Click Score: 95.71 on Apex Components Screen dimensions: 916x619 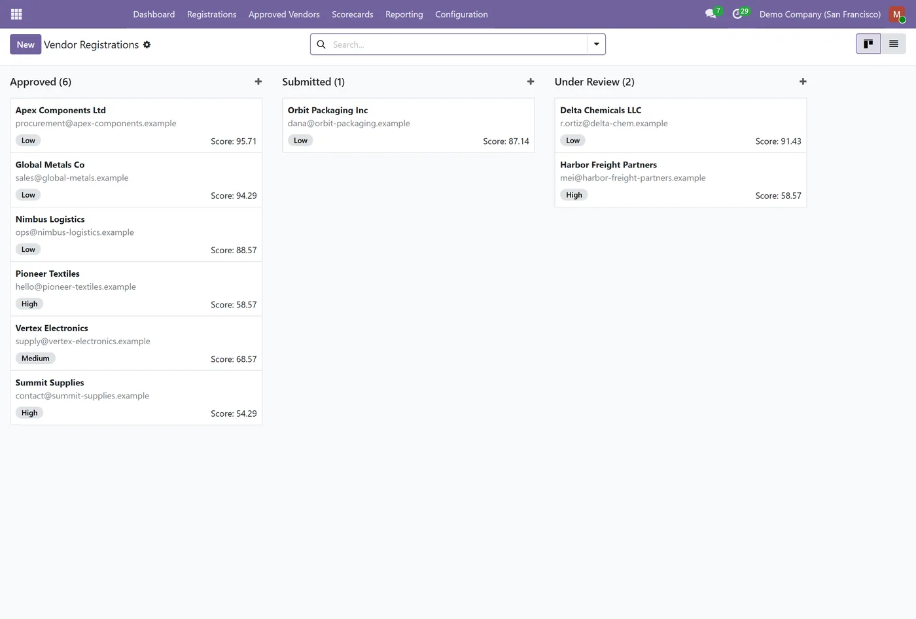pos(234,141)
